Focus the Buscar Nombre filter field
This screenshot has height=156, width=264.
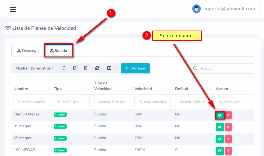point(31,102)
